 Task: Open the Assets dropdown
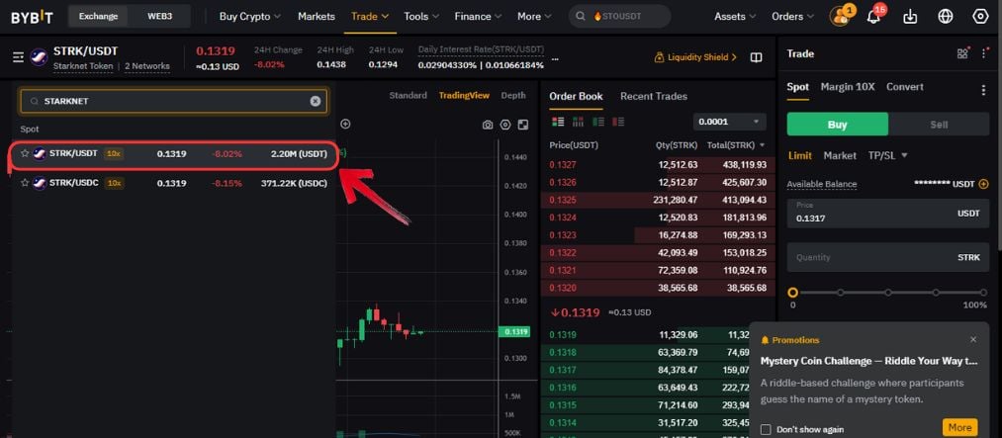point(735,17)
